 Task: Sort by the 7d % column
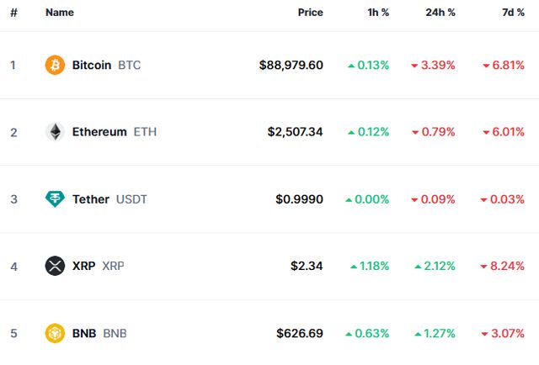pos(510,13)
